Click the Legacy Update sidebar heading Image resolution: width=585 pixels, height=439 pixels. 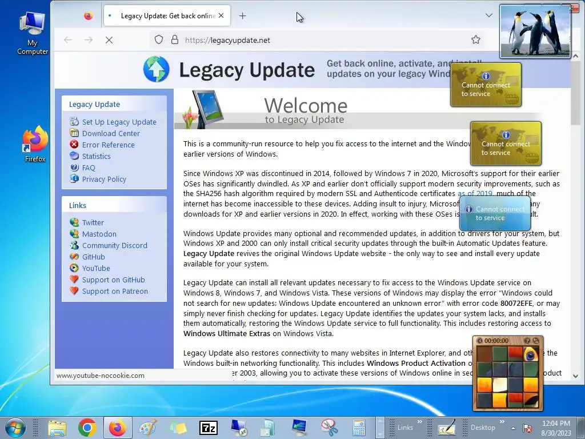(x=94, y=105)
